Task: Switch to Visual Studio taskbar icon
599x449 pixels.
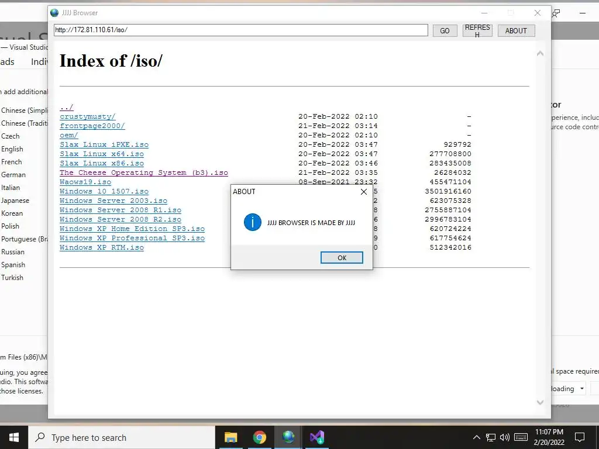Action: (x=317, y=437)
